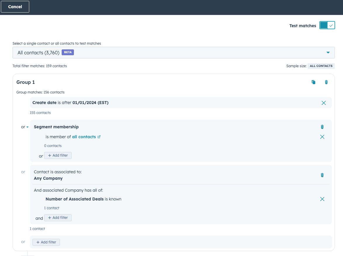
Task: Add filter under Segment membership
Action: (58, 155)
